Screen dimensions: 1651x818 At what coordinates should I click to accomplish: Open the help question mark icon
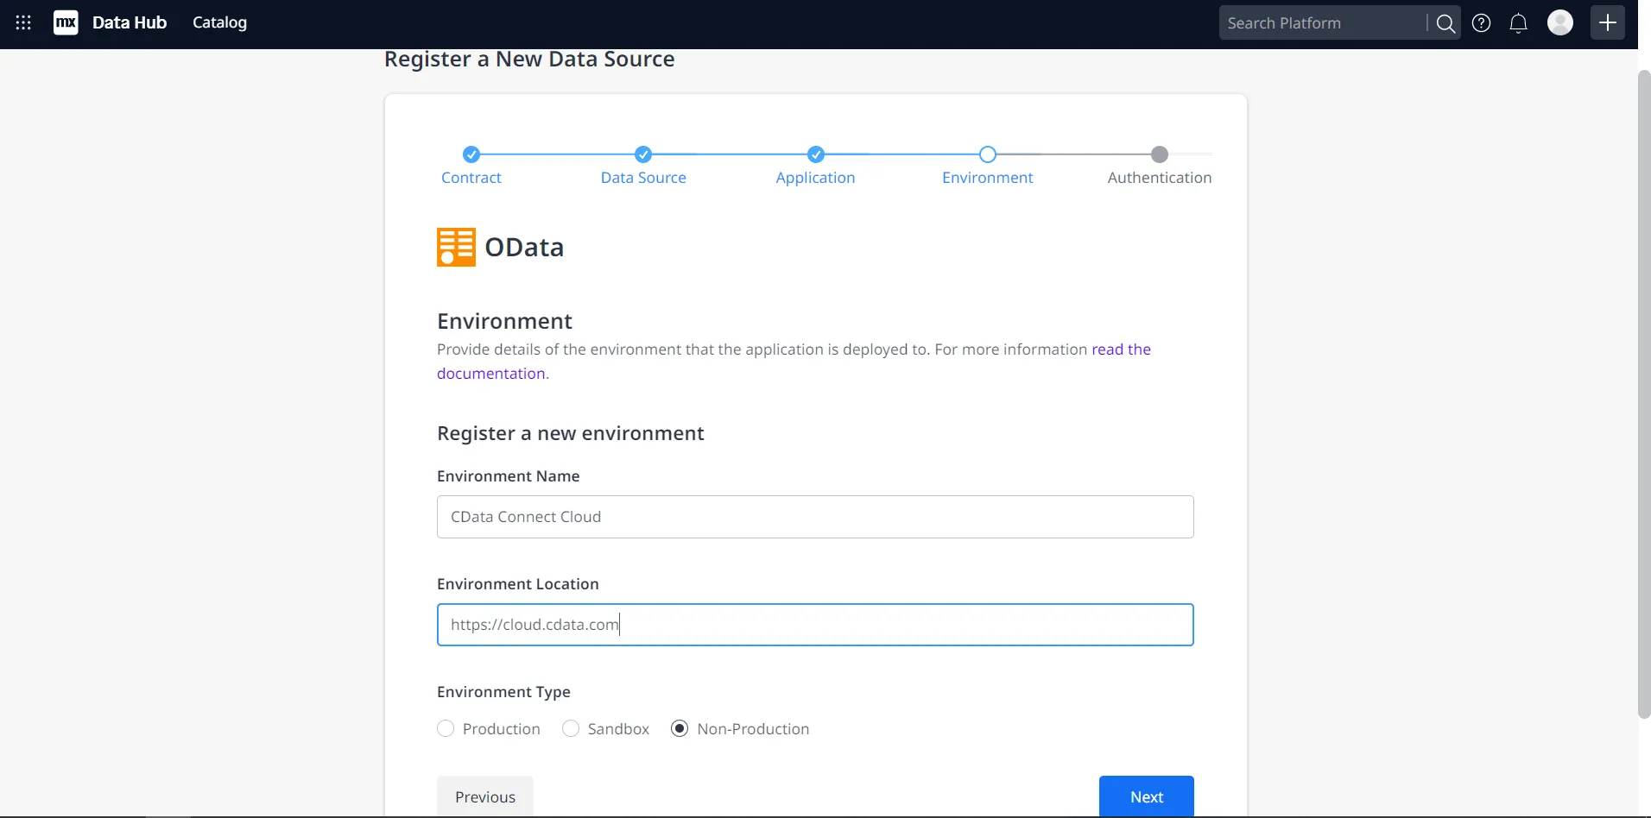point(1481,23)
